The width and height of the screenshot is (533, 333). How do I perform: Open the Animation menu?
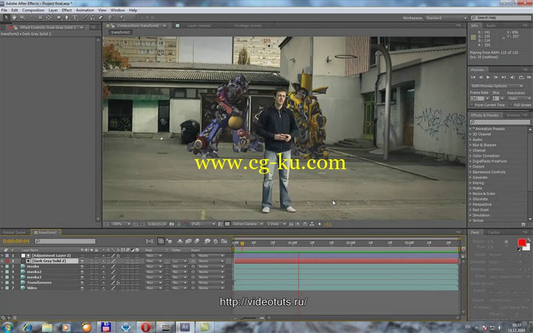[x=85, y=10]
